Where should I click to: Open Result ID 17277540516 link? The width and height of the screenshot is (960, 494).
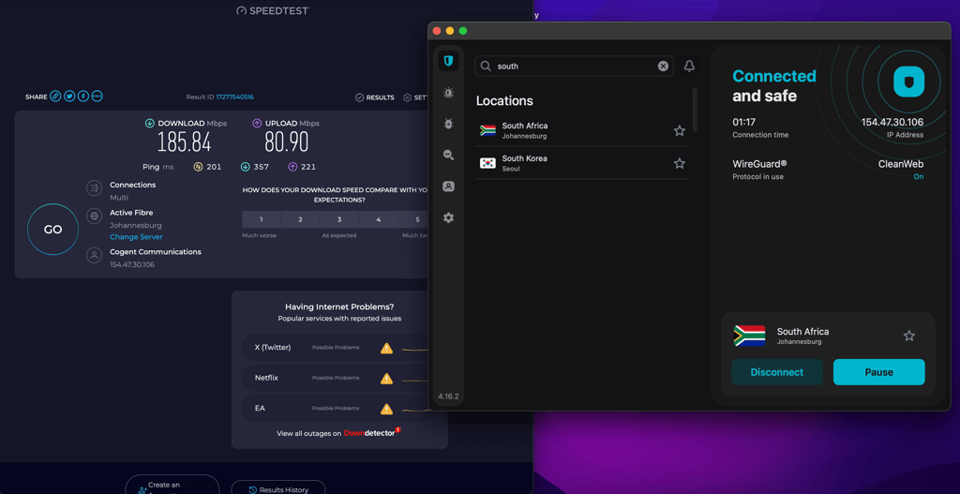click(234, 97)
